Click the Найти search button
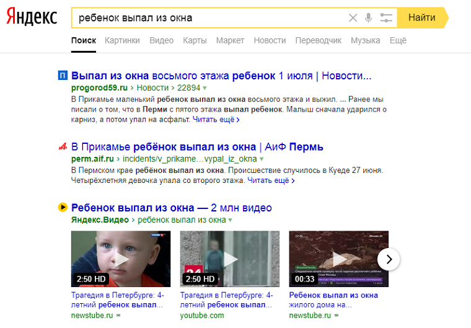 [x=422, y=18]
